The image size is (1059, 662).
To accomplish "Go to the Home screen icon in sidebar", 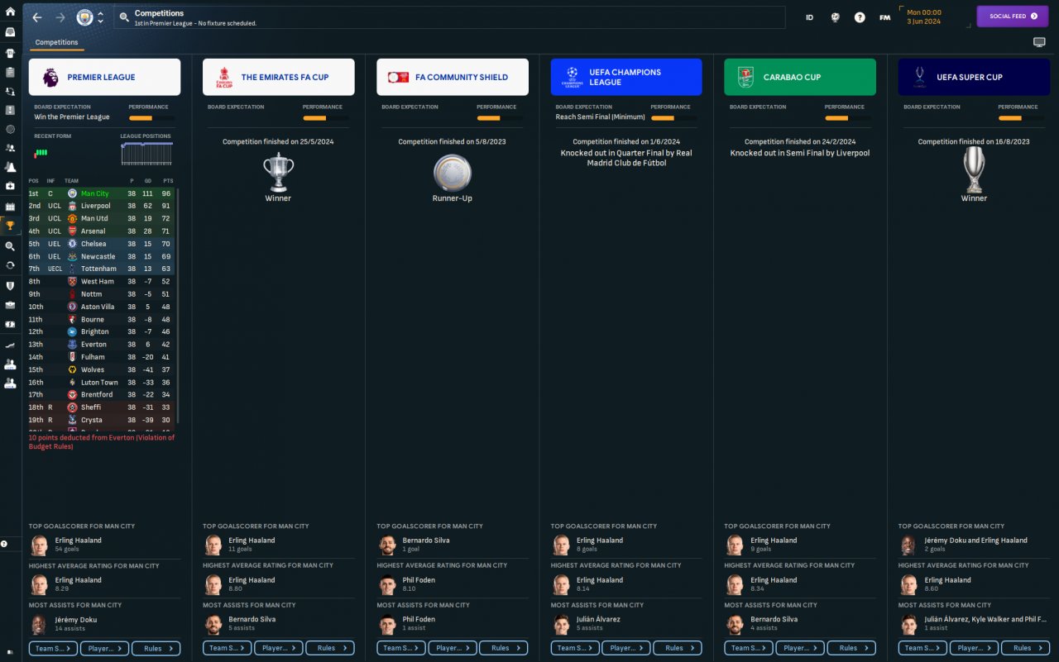I will [x=10, y=12].
